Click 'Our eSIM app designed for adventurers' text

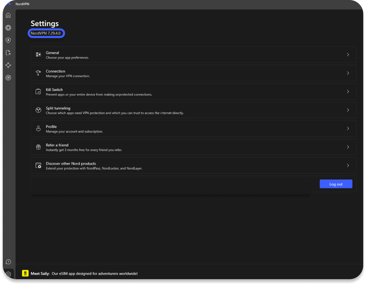[x=94, y=274]
